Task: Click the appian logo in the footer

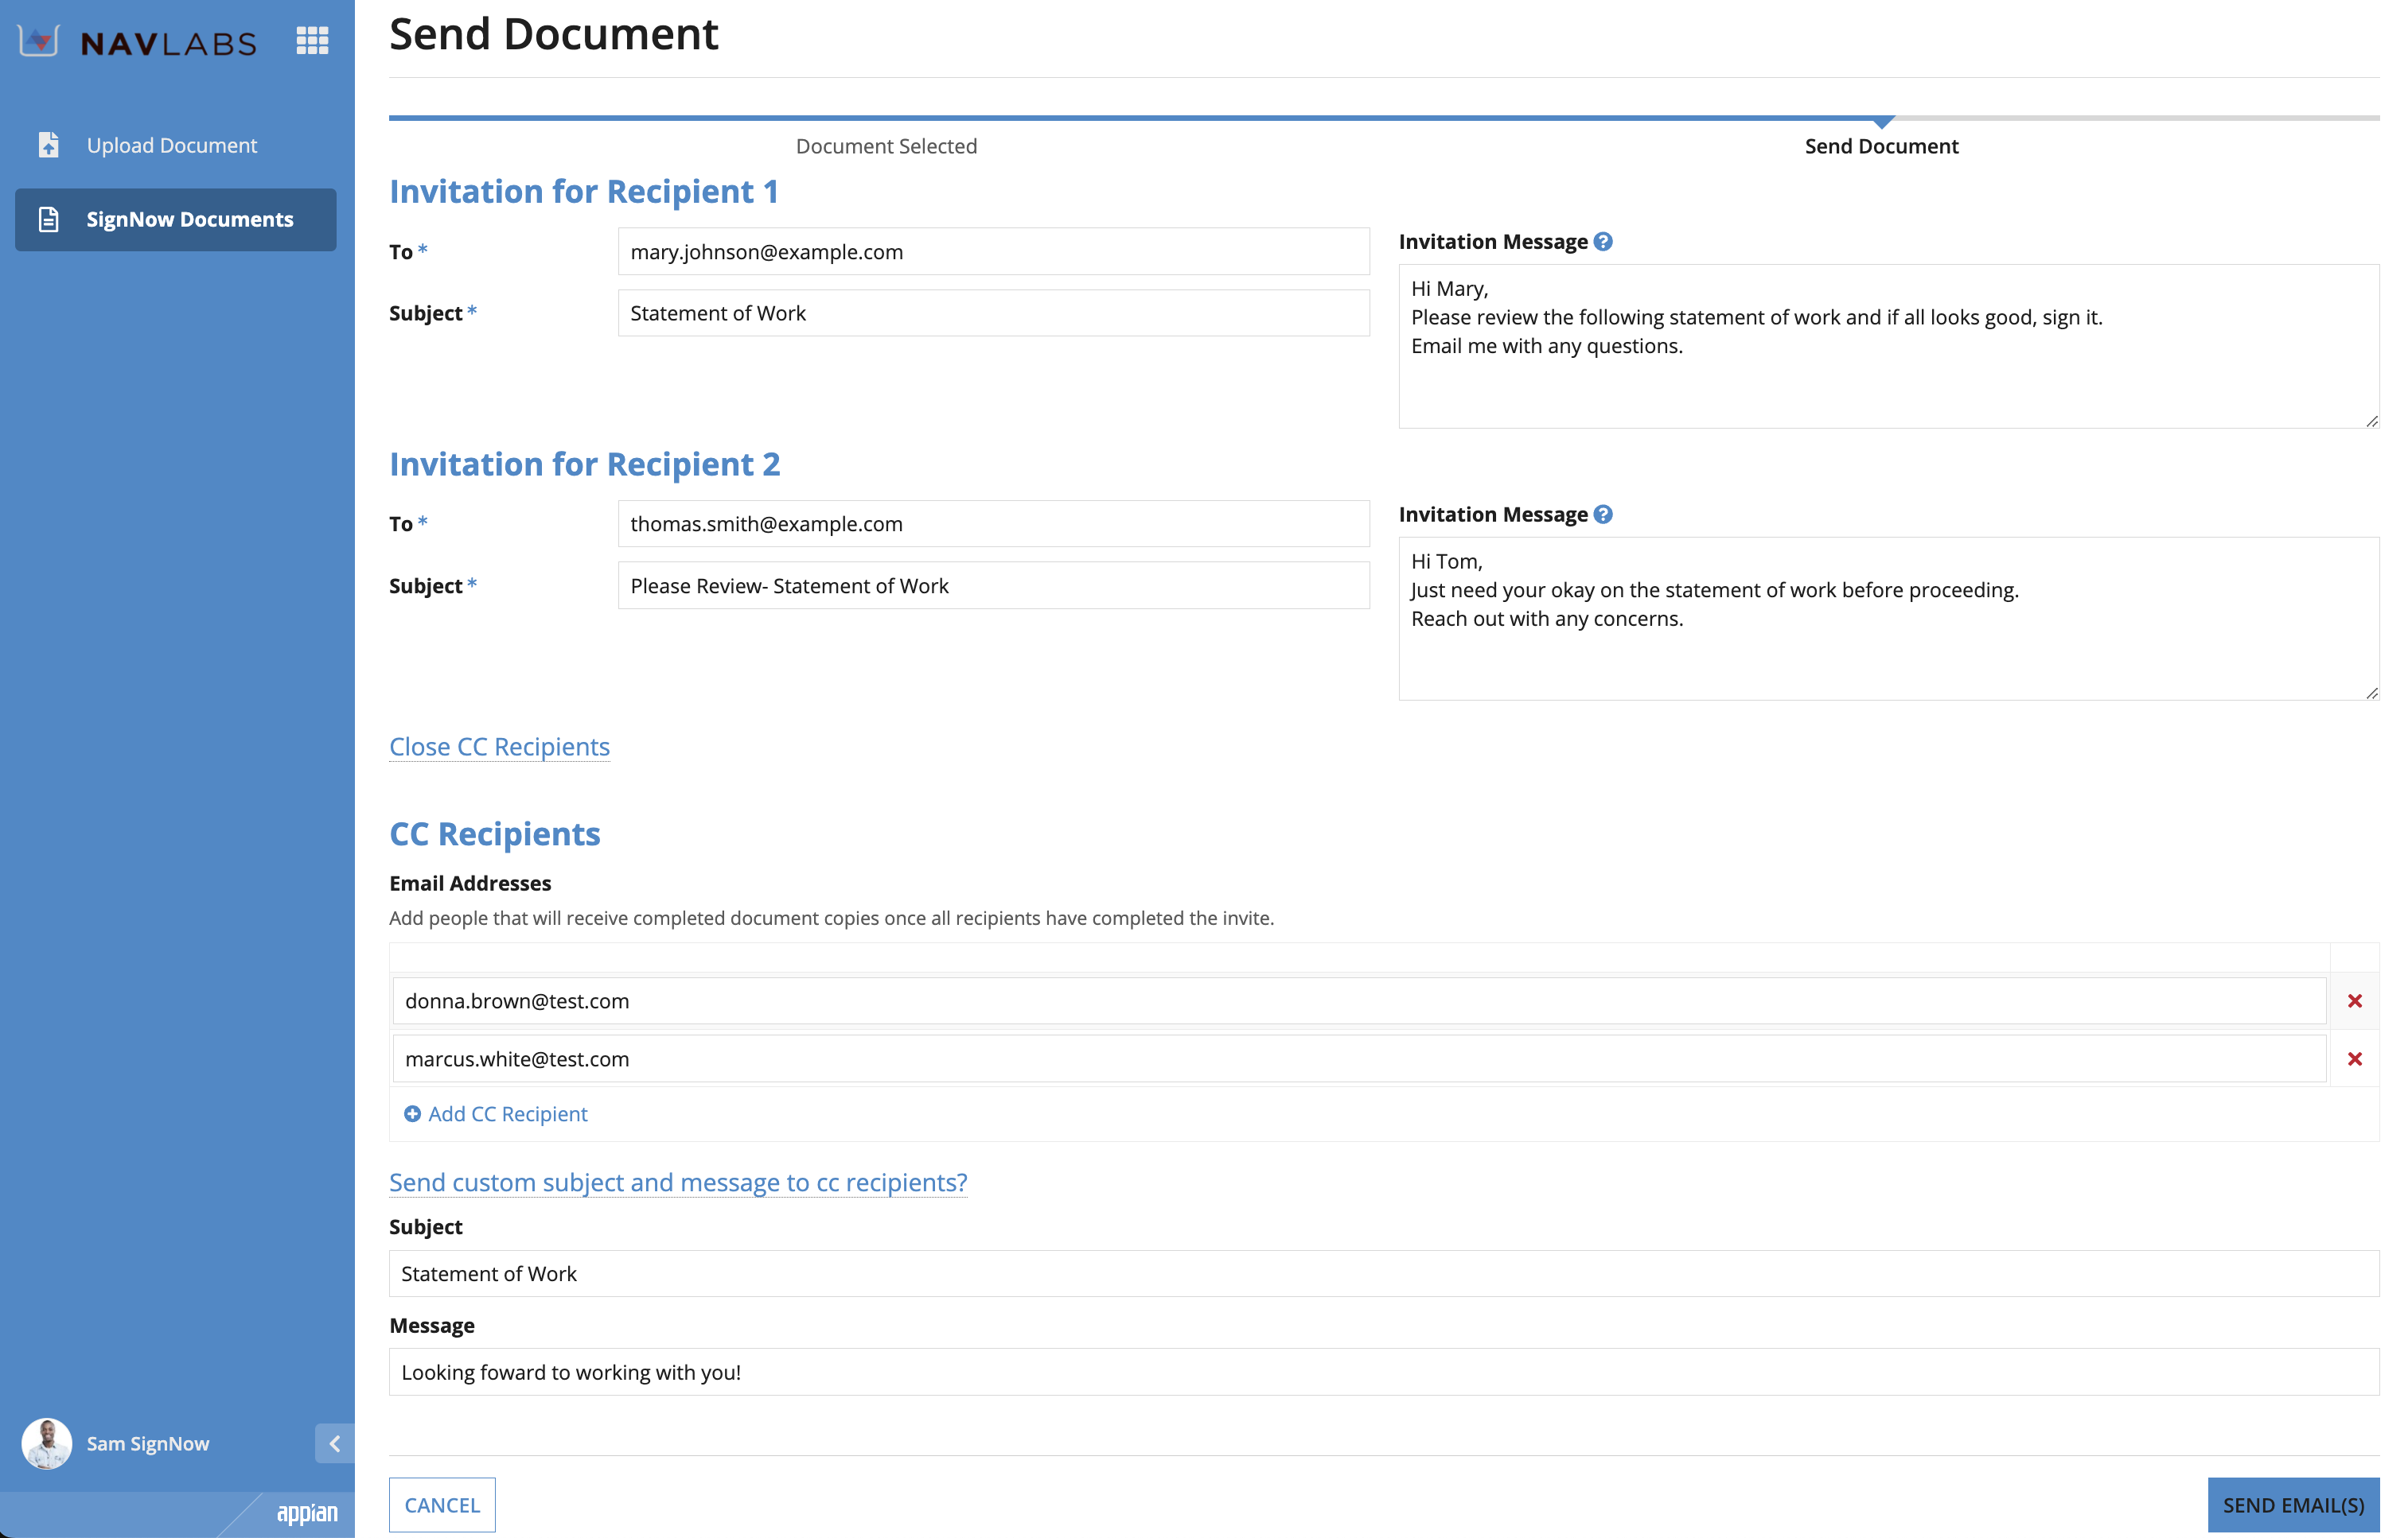Action: point(307,1513)
